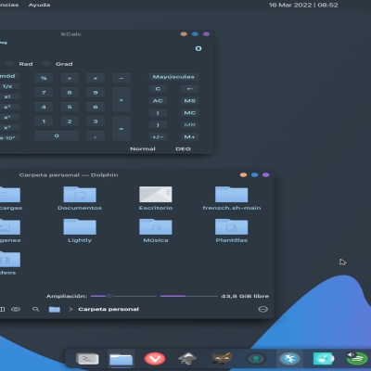Open the Documentos folder in Dolphin
The image size is (371, 371).
80,198
